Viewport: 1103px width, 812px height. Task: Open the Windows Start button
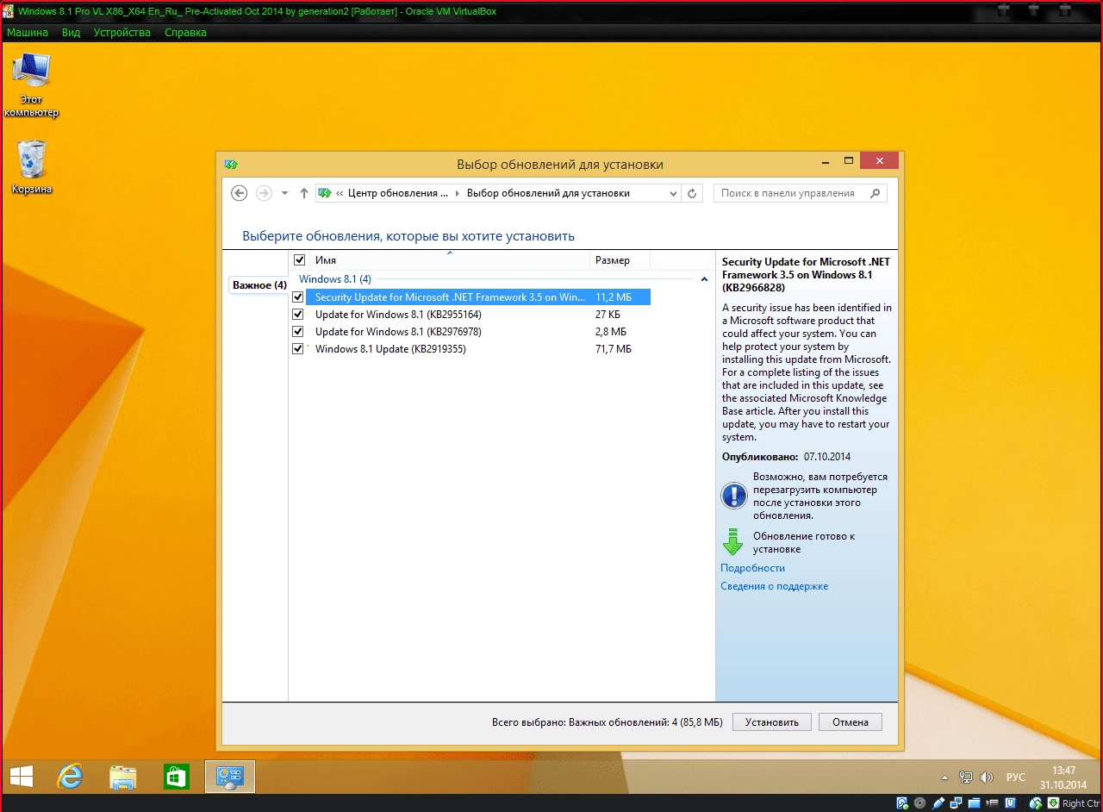coord(22,777)
